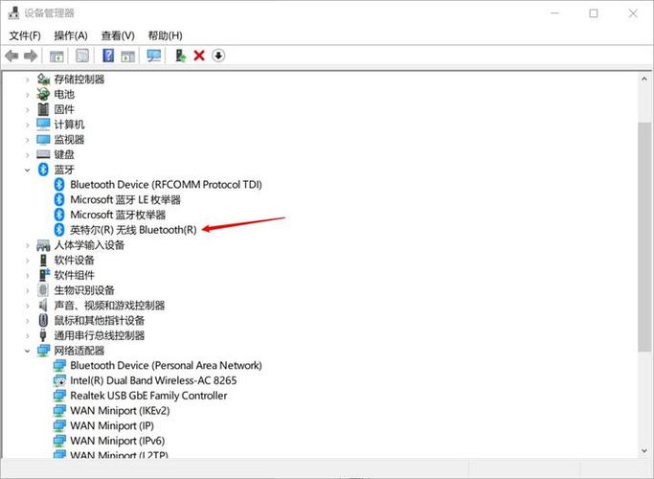This screenshot has width=654, height=479.
Task: Click the Update driver green arrow icon
Action: [180, 56]
